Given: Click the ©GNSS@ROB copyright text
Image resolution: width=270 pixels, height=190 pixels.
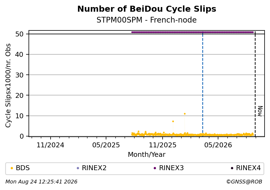Looking at the screenshot, I should pos(244,182).
